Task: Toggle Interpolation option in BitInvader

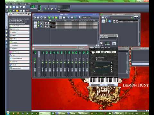Action: point(96,58)
